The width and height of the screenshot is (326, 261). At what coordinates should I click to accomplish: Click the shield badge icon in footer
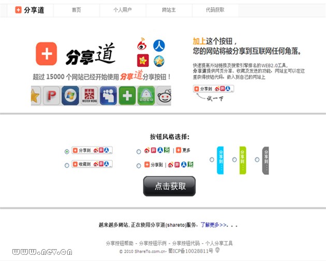point(217,250)
